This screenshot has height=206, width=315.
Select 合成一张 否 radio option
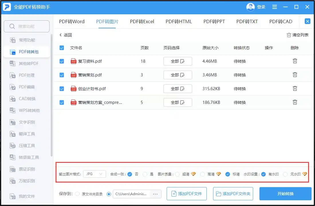tap(130, 174)
